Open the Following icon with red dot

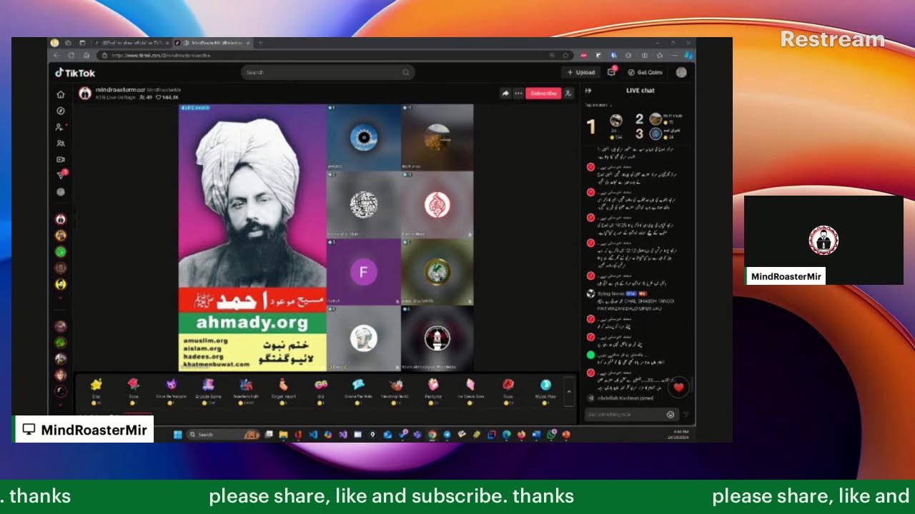pyautogui.click(x=61, y=127)
